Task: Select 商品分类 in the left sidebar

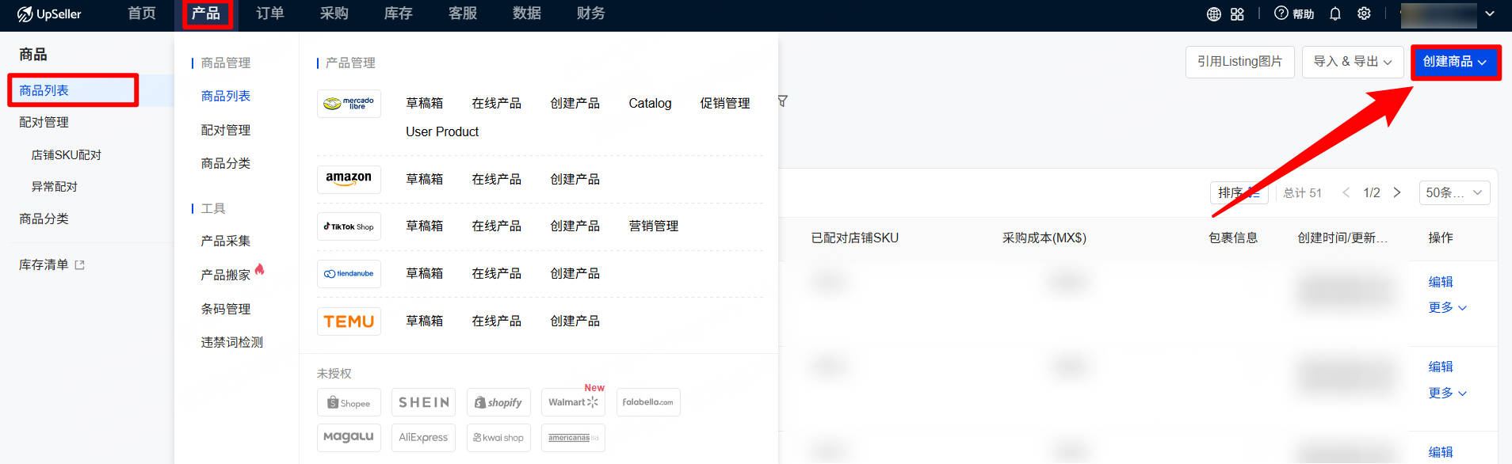Action: pyautogui.click(x=44, y=219)
